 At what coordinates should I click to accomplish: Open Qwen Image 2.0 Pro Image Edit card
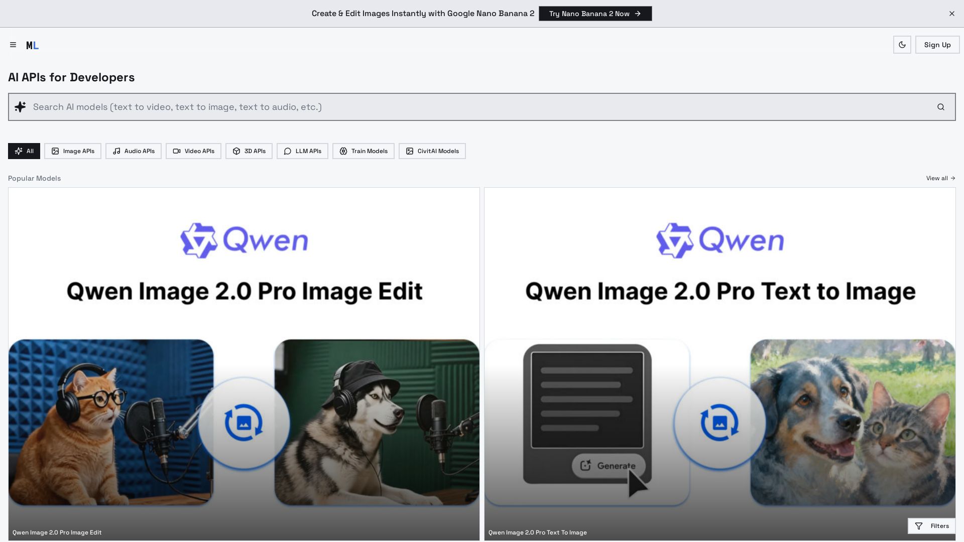point(244,364)
